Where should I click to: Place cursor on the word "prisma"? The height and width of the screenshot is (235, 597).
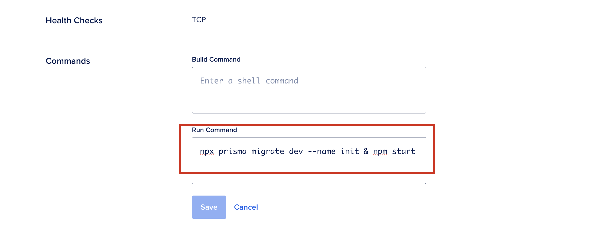232,152
